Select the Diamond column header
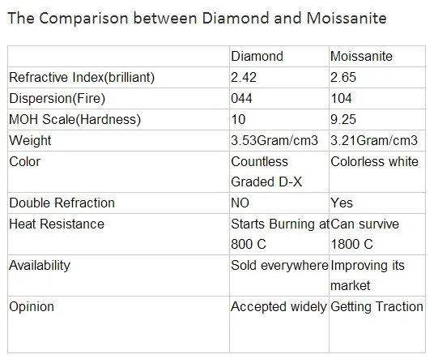 (x=257, y=57)
